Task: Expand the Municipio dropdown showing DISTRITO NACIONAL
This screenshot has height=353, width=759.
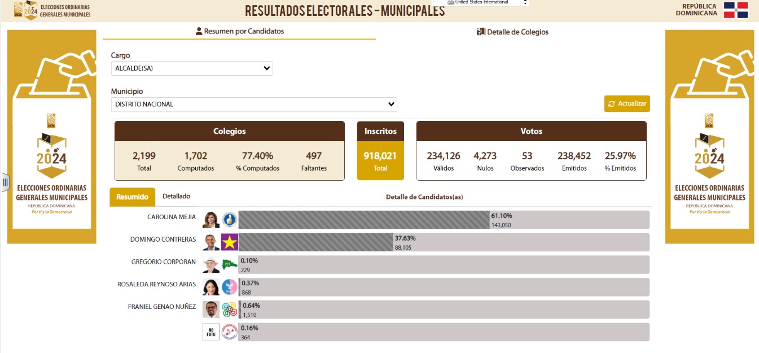Action: tap(254, 104)
